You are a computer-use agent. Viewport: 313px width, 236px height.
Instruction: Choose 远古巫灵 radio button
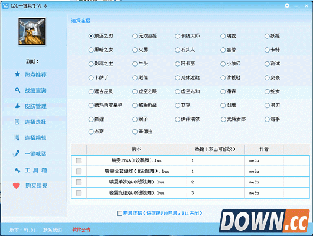coord(91,91)
